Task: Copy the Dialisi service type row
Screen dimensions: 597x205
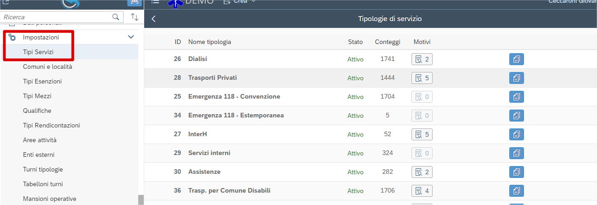Action: 516,59
